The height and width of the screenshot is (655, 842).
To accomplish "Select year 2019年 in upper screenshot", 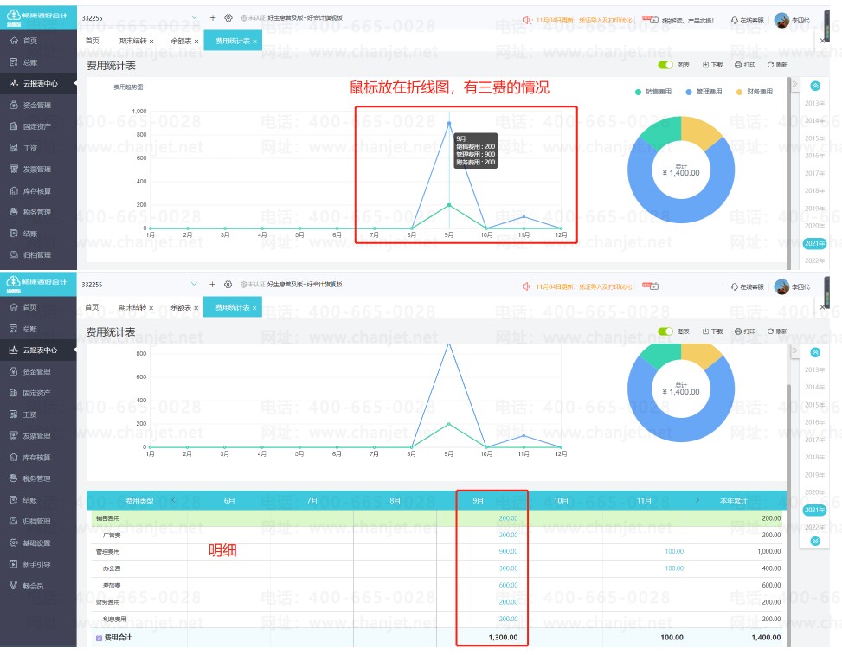I will pyautogui.click(x=814, y=209).
